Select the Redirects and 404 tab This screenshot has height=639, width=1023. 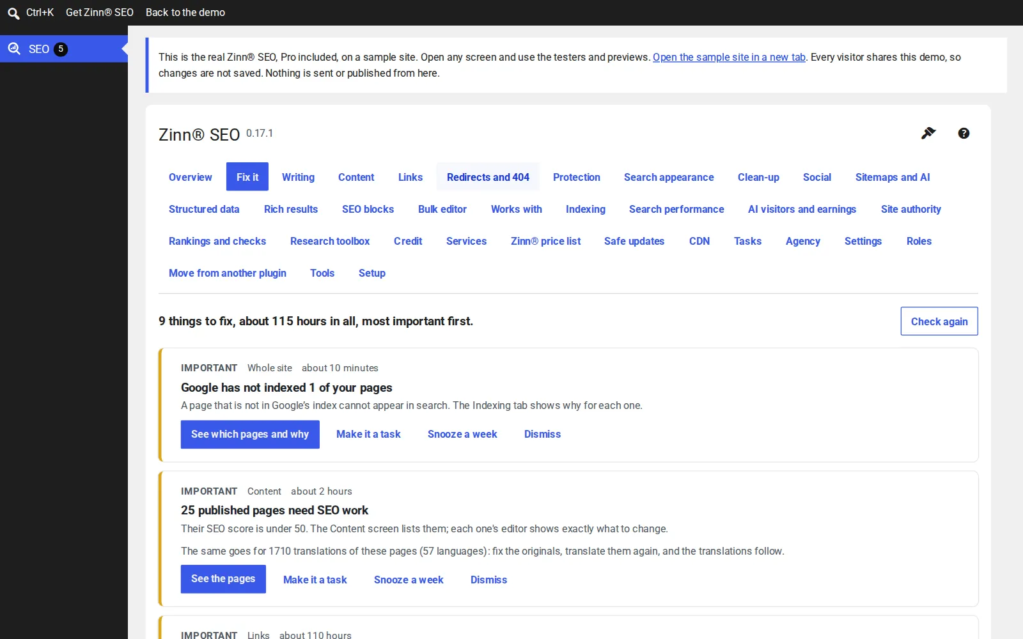click(488, 177)
